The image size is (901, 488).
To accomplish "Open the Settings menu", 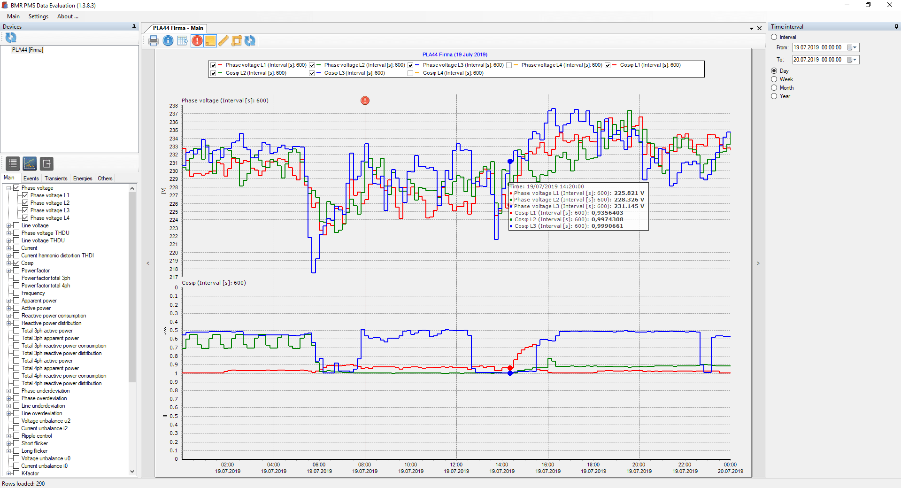I will click(x=39, y=16).
